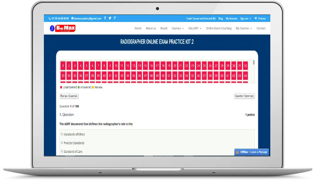Viewport: 317px width, 185px height.
Task: Open the Offline chat message icon
Action: (237, 152)
